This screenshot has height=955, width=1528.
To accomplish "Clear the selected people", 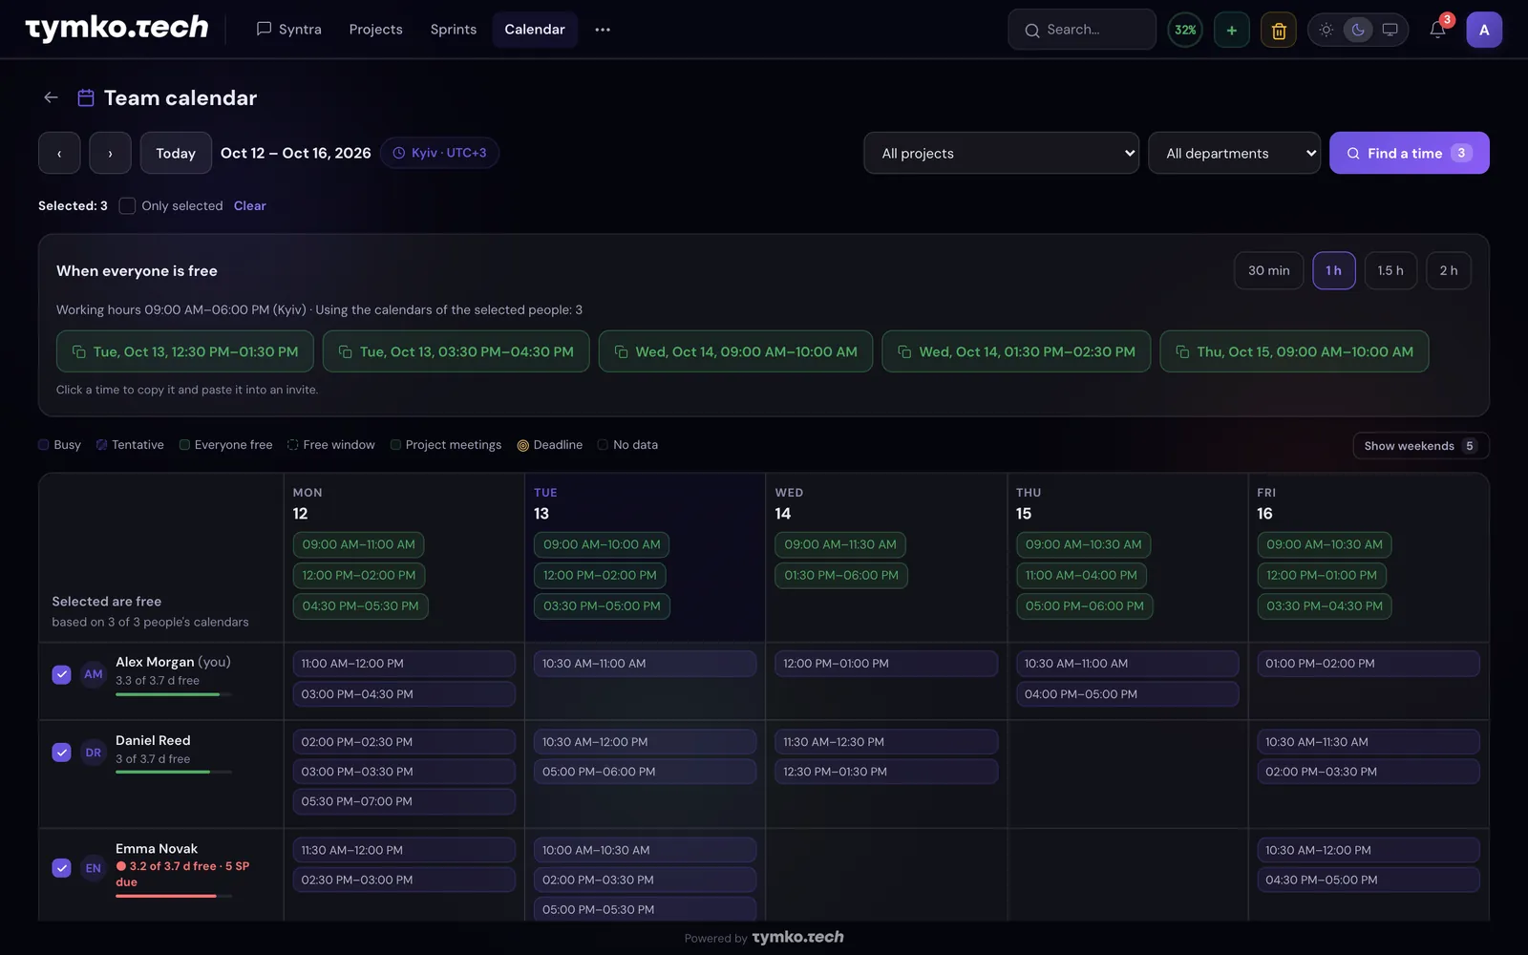I will pos(250,206).
